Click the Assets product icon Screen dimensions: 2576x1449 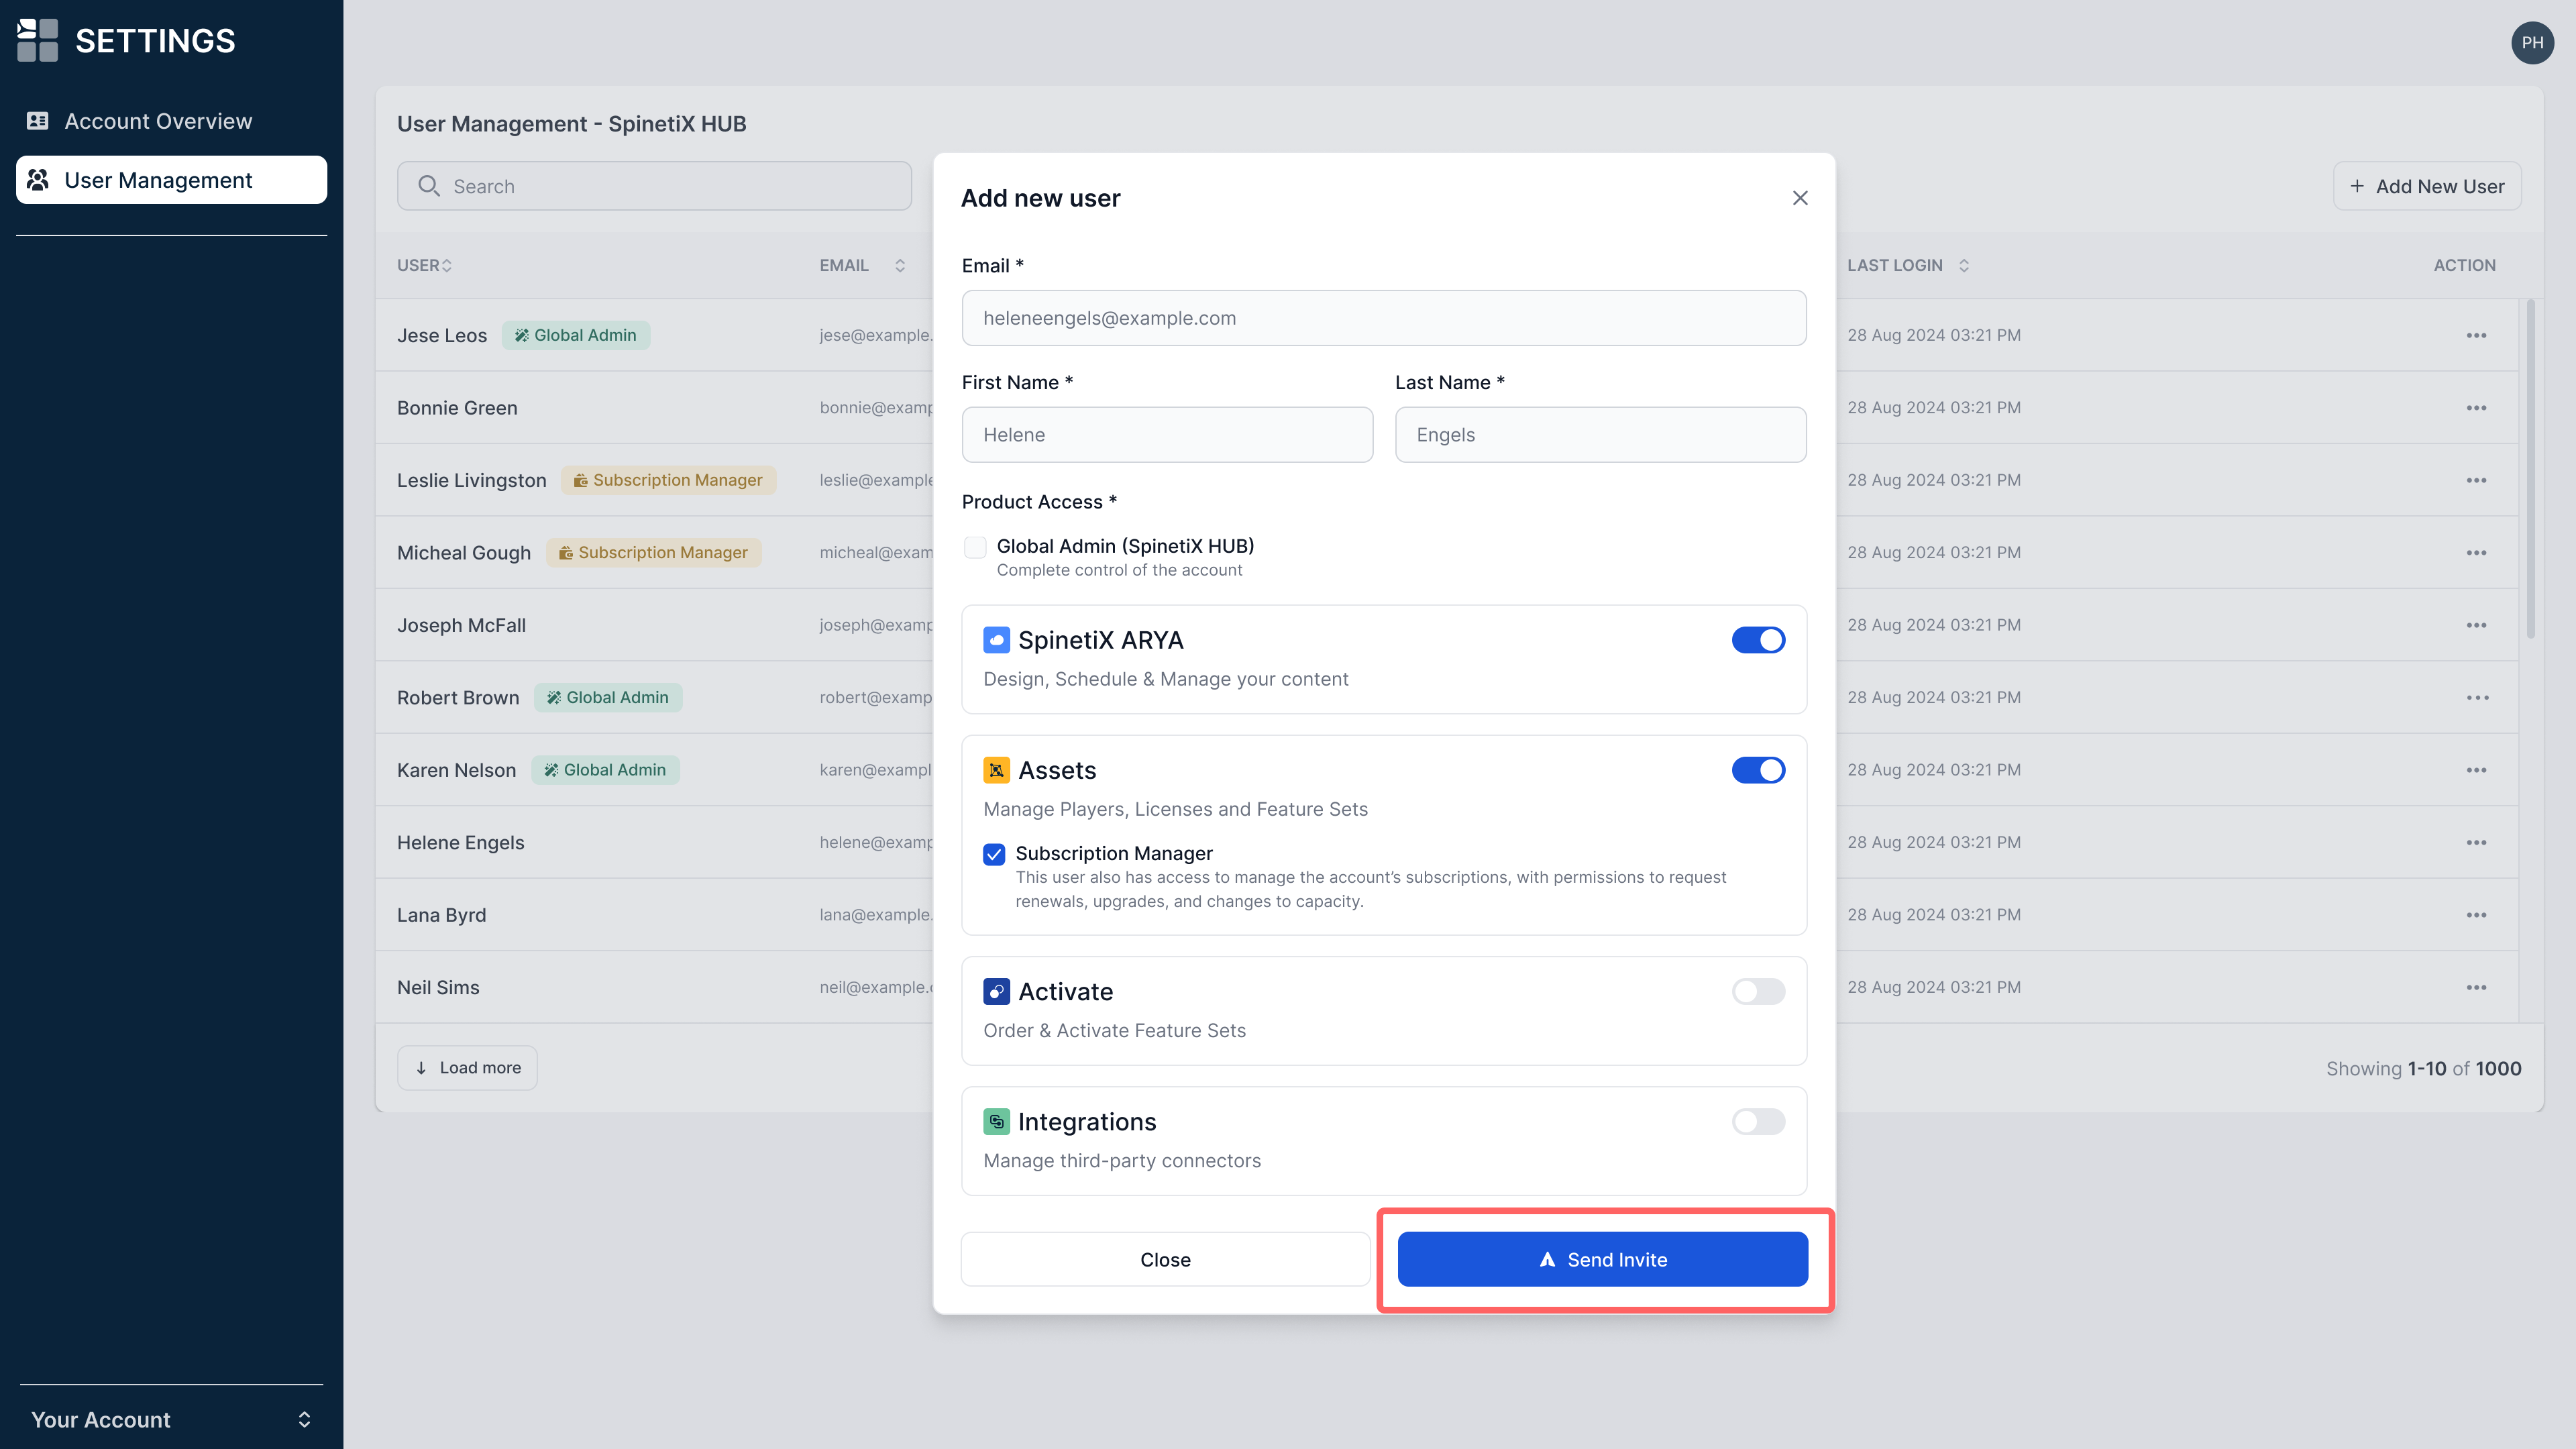click(996, 770)
